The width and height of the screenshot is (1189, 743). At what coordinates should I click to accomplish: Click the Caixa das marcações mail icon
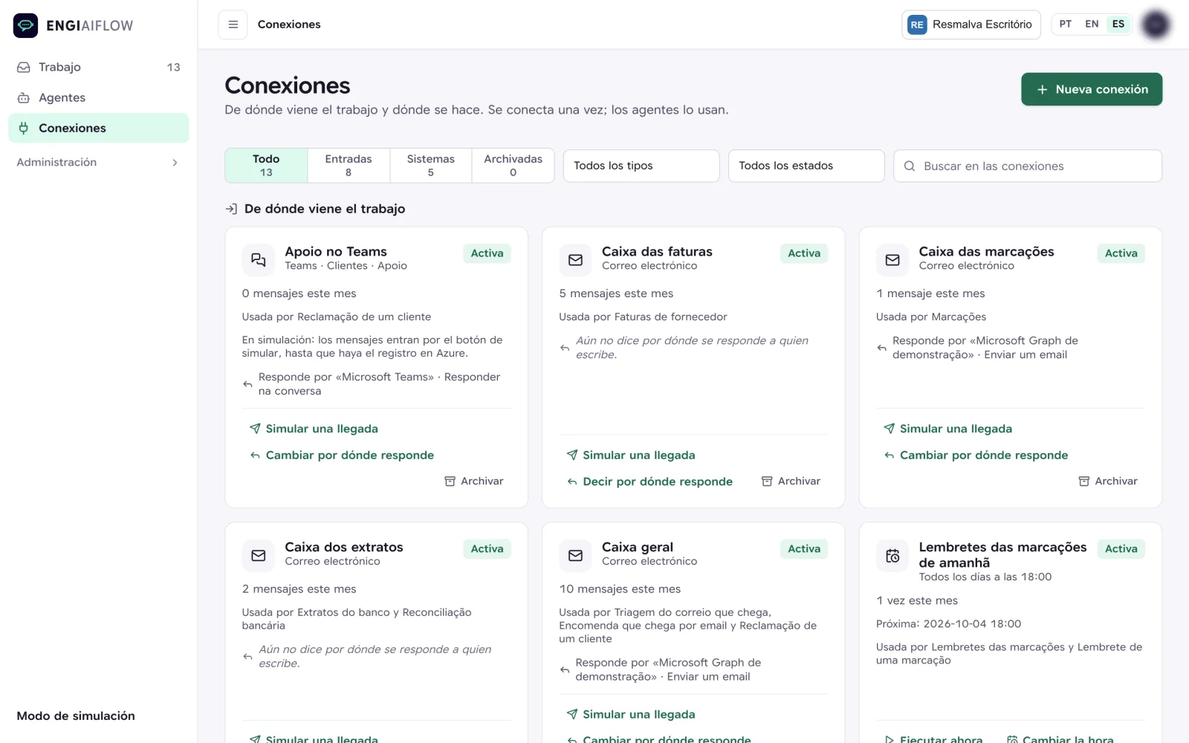point(892,259)
